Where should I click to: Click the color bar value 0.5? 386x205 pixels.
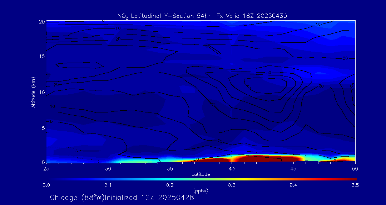pyautogui.click(x=355, y=185)
